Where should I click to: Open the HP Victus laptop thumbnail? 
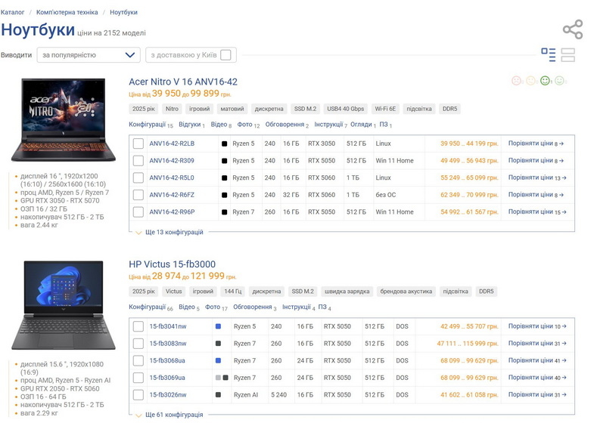tap(64, 304)
